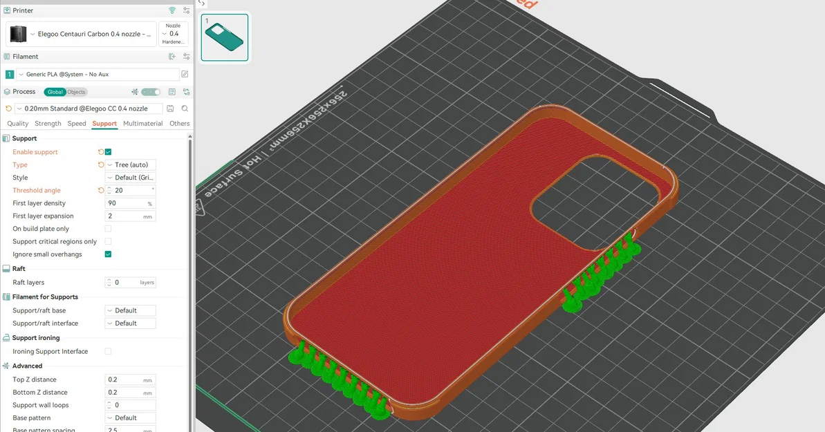The image size is (825, 432).
Task: Reset Threshold angle using orange undo arrow
Action: click(100, 191)
